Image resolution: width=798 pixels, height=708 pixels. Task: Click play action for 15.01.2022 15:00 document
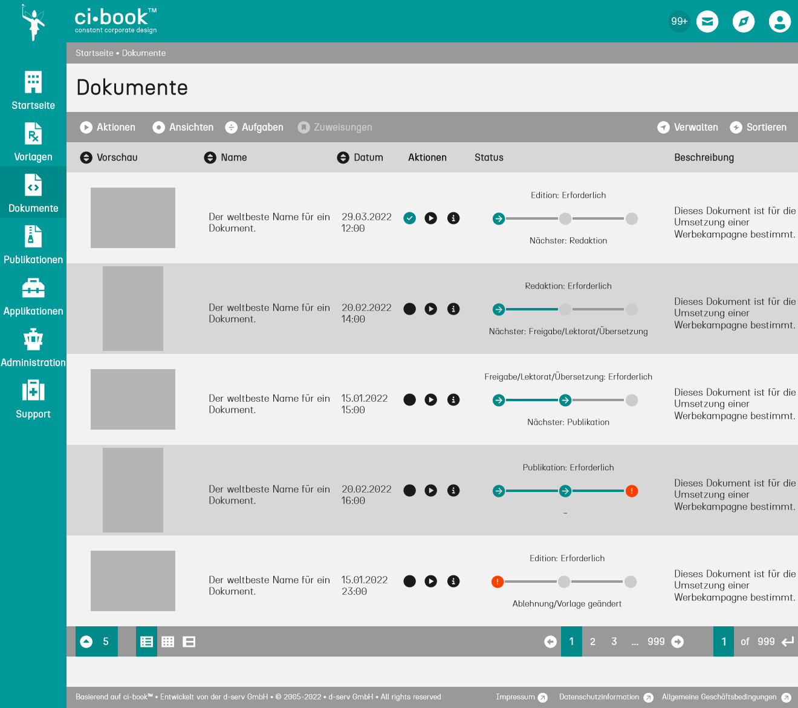[430, 399]
